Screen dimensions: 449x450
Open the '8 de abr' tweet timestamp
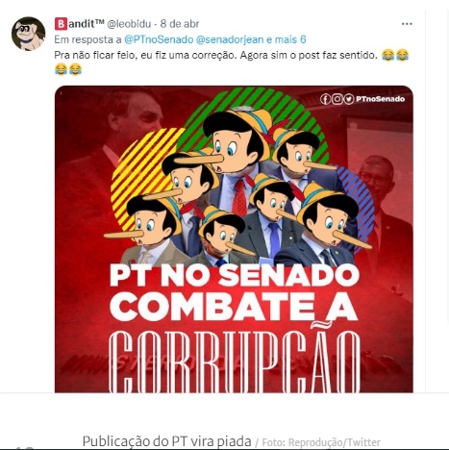[180, 24]
